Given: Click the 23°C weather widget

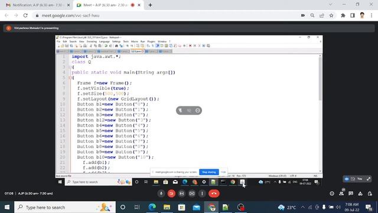Looking at the screenshot, I should pyautogui.click(x=287, y=207).
